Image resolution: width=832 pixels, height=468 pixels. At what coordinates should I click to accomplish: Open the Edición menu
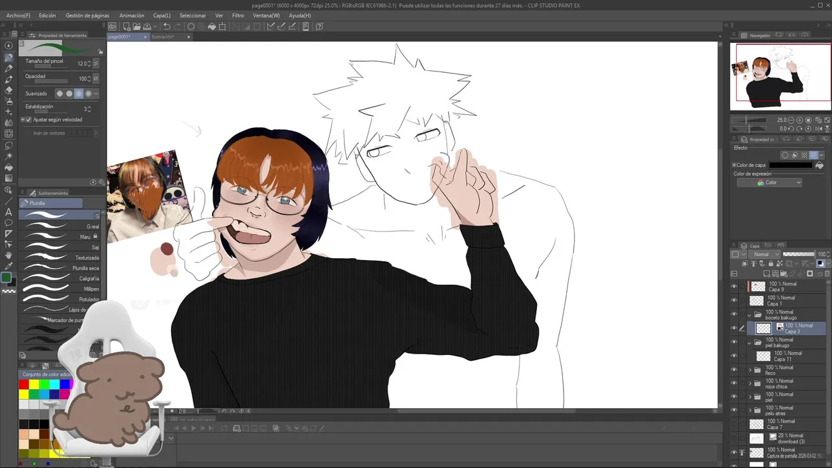pos(47,16)
